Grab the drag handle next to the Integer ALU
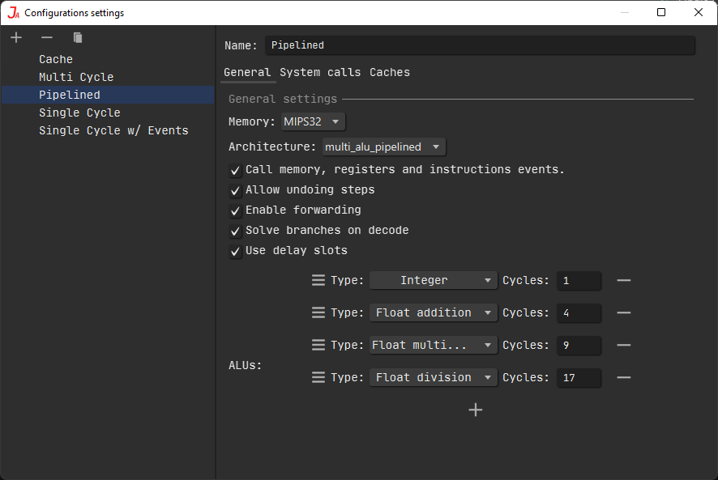 pyautogui.click(x=318, y=279)
